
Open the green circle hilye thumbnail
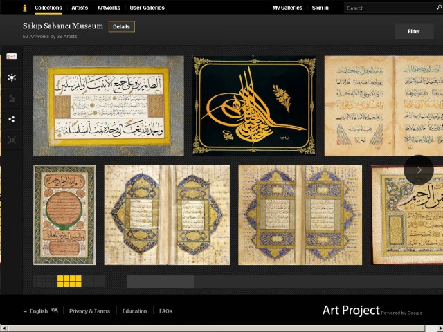(x=64, y=215)
